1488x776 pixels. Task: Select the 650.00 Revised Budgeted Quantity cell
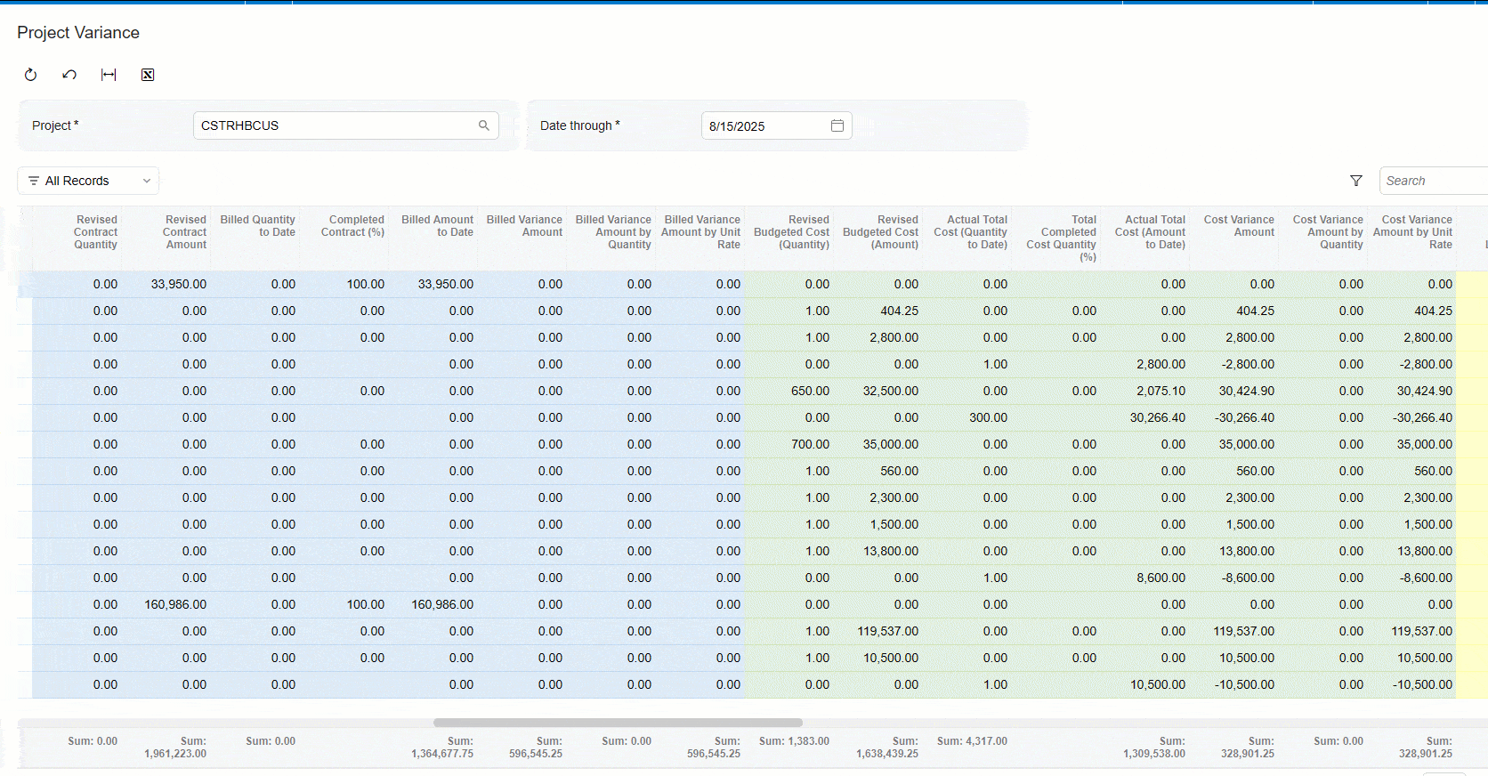pos(789,391)
